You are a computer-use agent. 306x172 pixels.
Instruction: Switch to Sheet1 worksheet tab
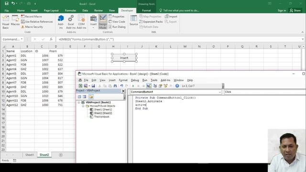click(30, 155)
